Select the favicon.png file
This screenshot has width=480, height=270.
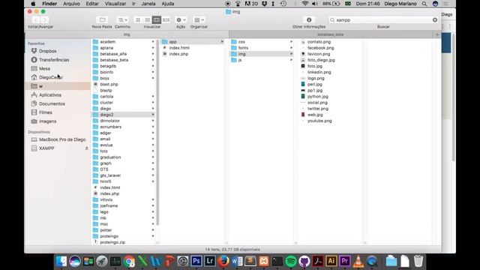click(x=319, y=54)
